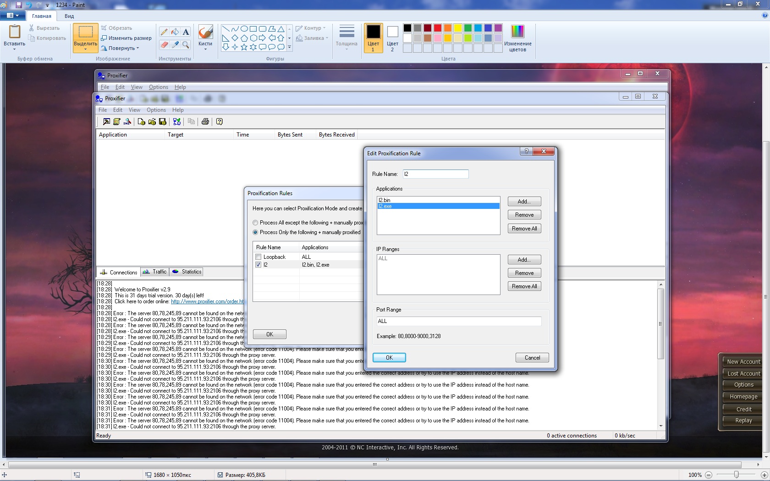Select the Fill with color bucket tool
Viewport: 770px width, 481px height.
pyautogui.click(x=175, y=32)
